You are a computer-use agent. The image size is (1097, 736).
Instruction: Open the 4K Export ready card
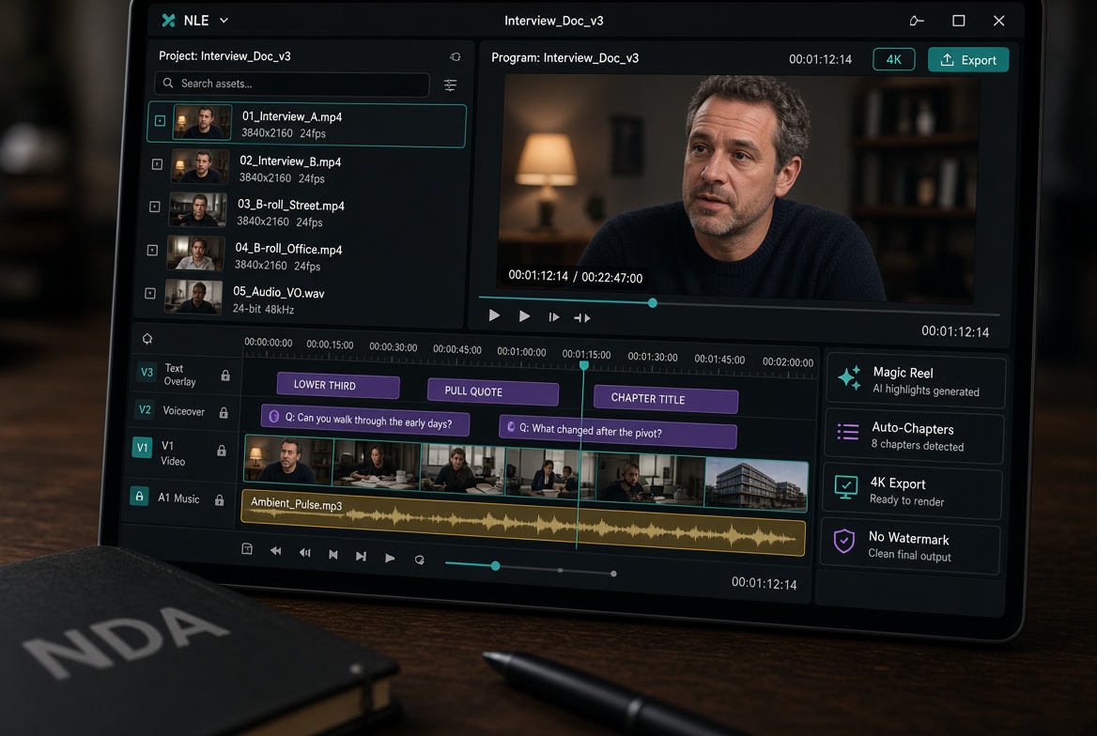tap(912, 492)
